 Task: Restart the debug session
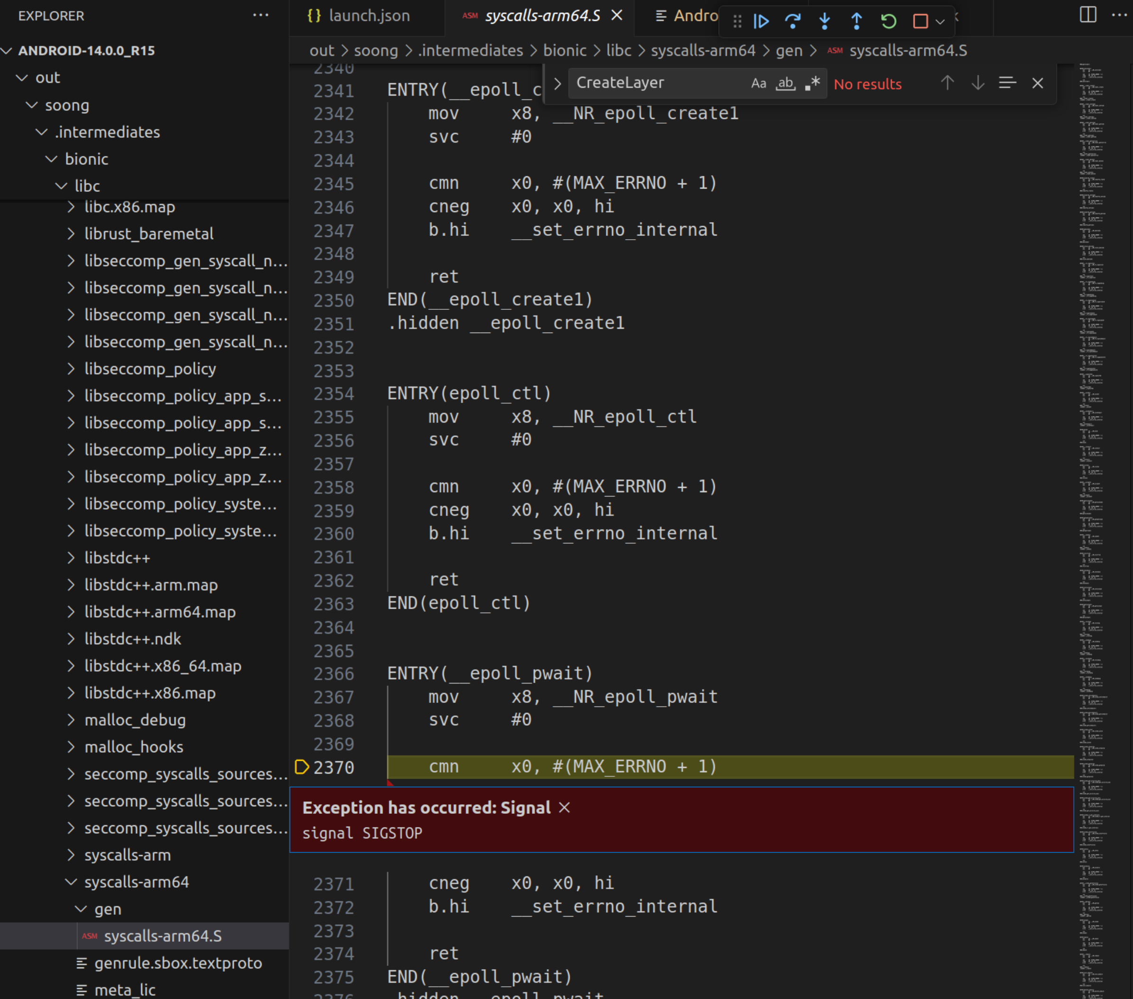(888, 21)
